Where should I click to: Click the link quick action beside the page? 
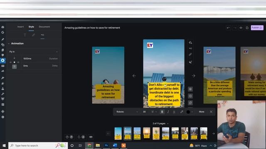coord(190,54)
